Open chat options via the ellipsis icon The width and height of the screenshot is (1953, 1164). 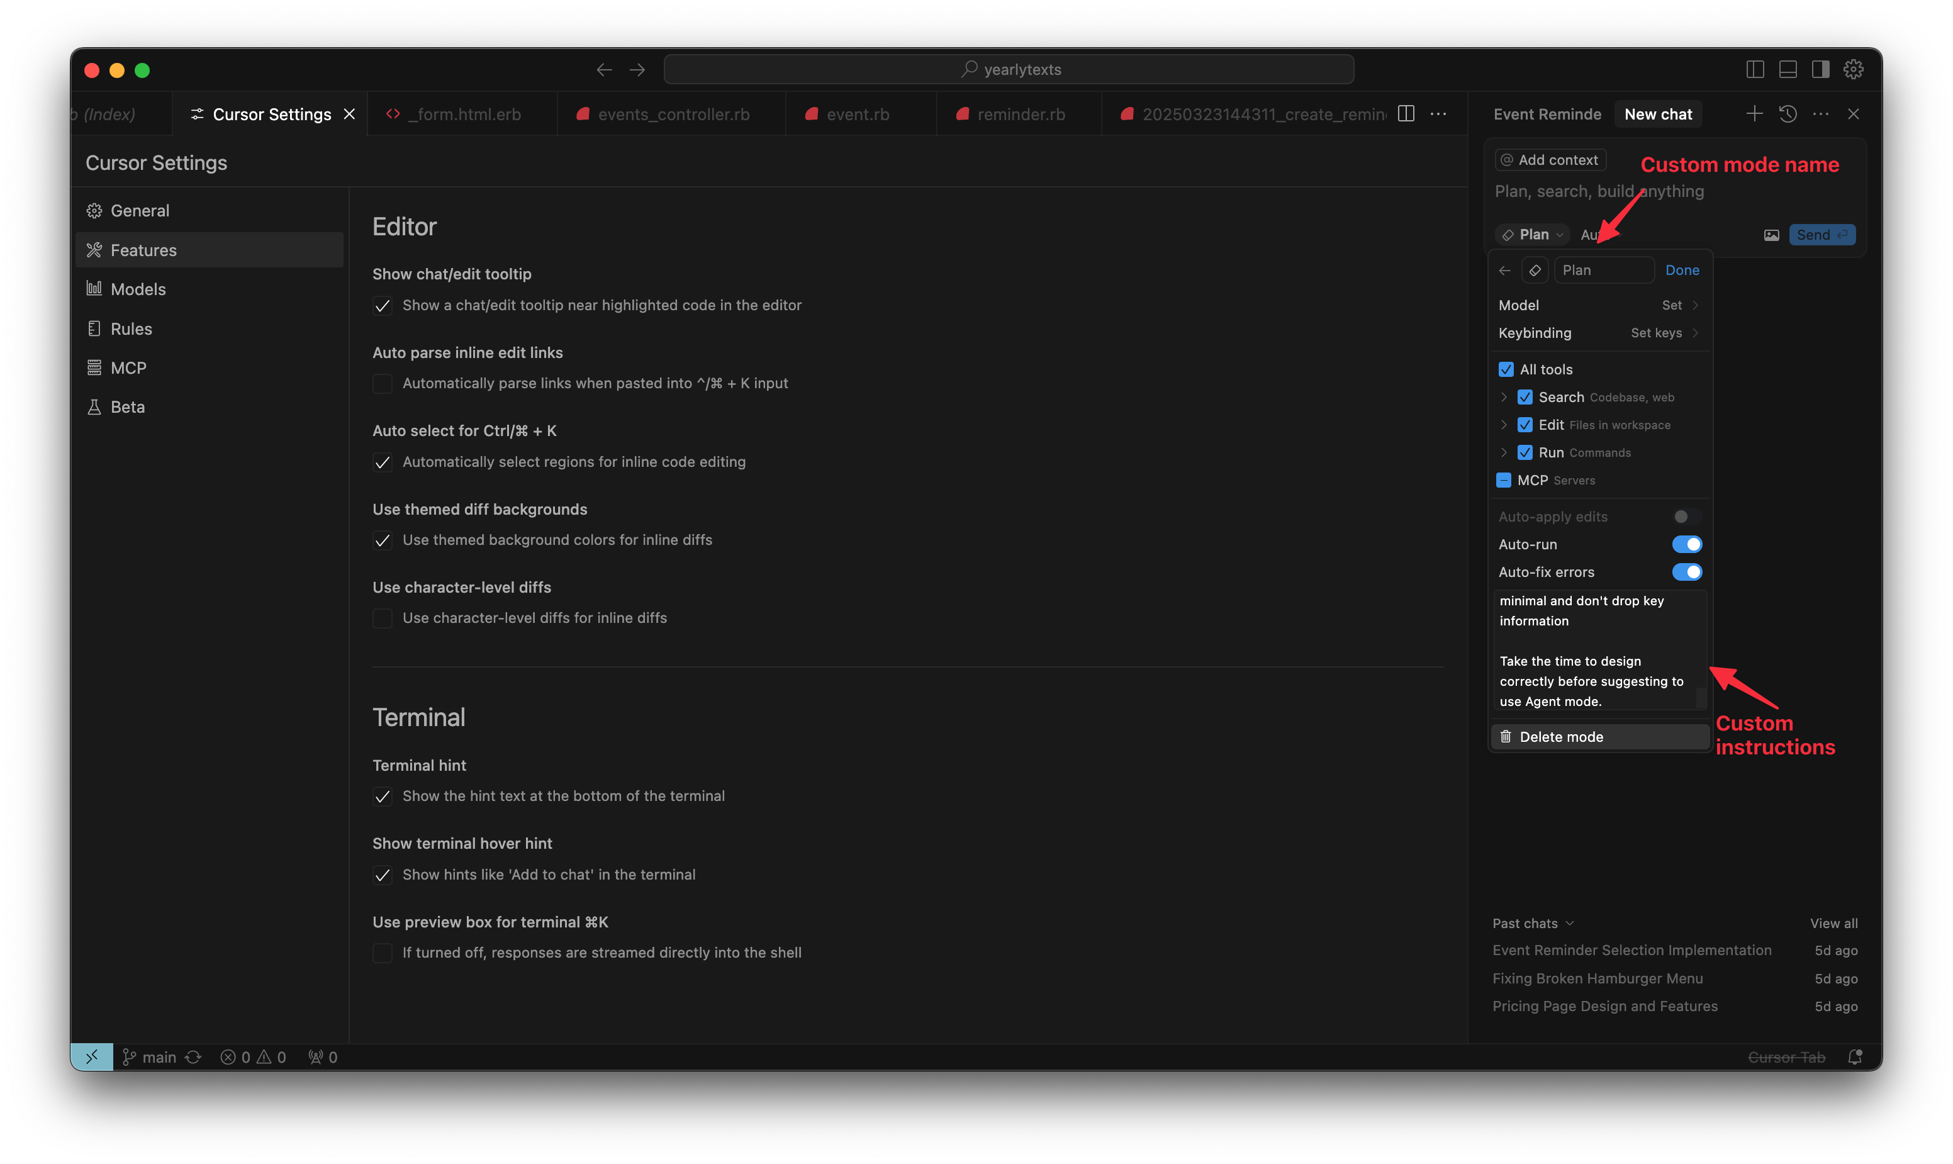coord(1821,114)
